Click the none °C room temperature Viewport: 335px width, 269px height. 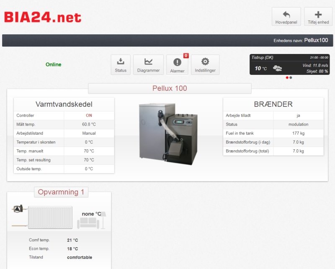click(91, 214)
